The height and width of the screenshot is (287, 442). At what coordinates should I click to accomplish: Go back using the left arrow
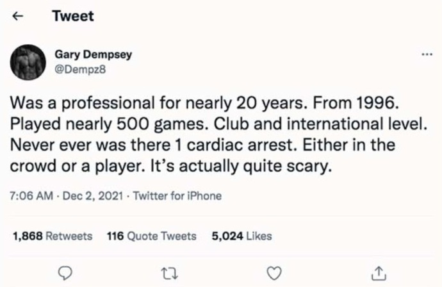point(18,17)
